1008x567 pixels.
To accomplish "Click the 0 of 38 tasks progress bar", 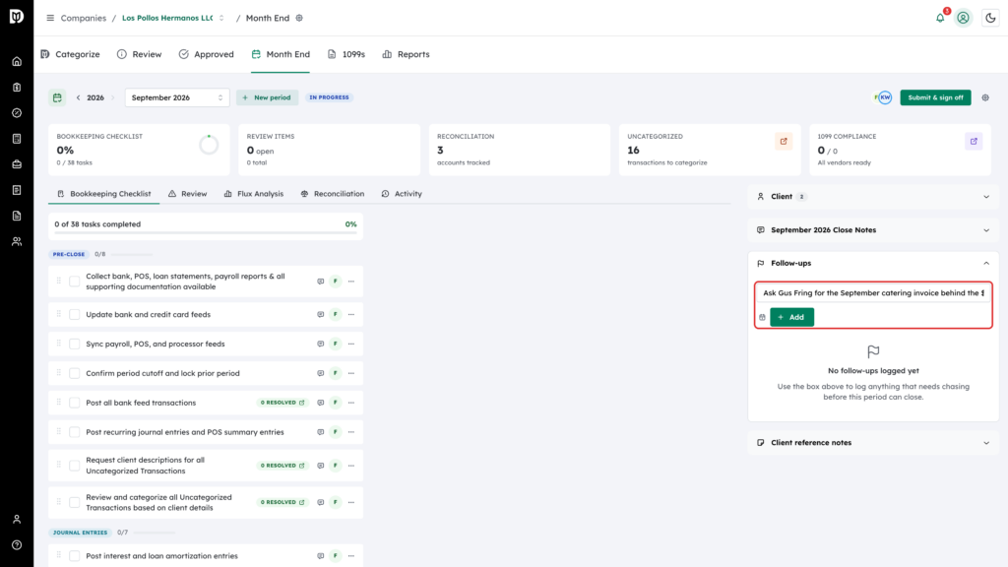I will coord(206,232).
